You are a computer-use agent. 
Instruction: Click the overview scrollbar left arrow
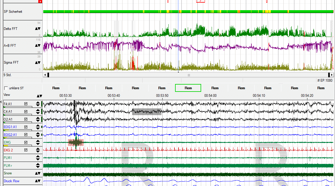click(x=45, y=75)
